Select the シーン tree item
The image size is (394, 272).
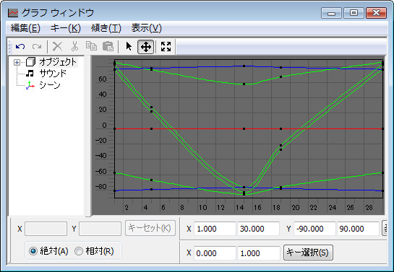tap(50, 85)
